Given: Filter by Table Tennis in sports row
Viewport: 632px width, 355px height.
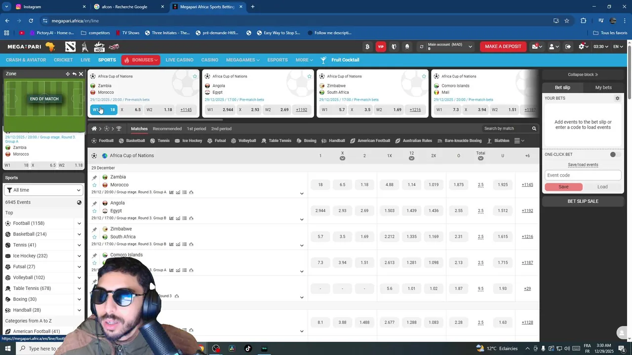Looking at the screenshot, I should tap(276, 141).
